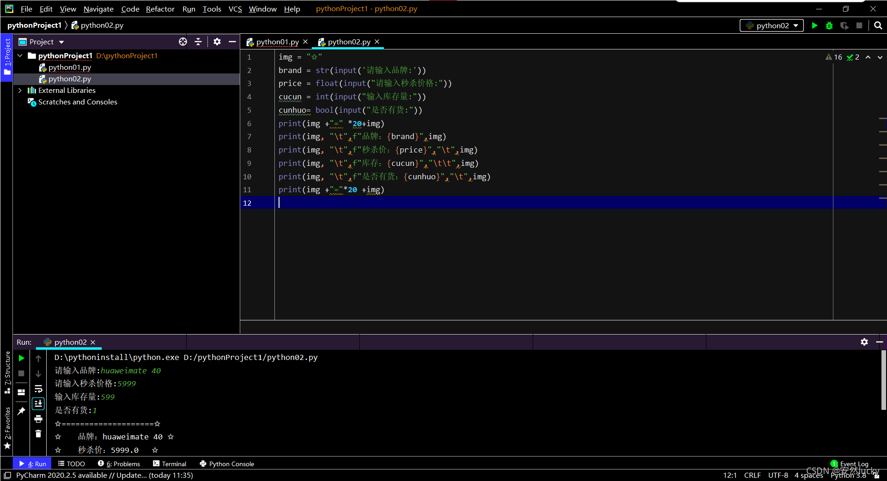Stop the process in the Run panel
This screenshot has width=887, height=481.
(x=21, y=373)
